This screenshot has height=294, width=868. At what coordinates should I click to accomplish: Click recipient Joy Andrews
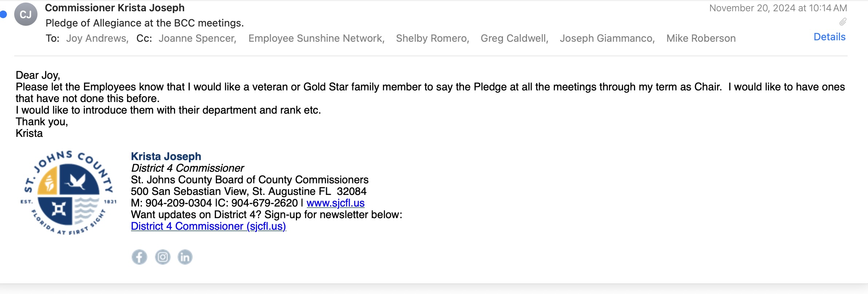(96, 38)
